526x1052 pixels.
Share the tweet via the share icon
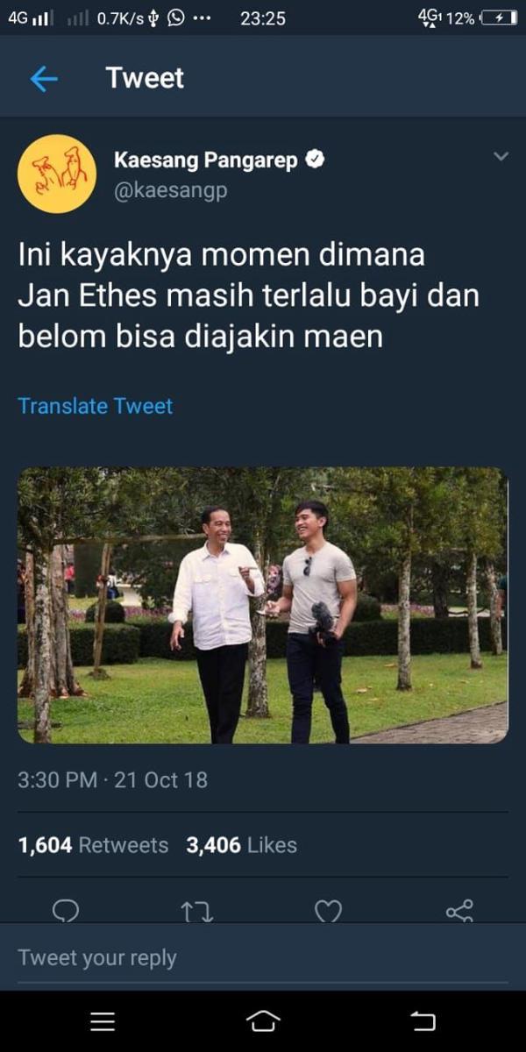(459, 911)
